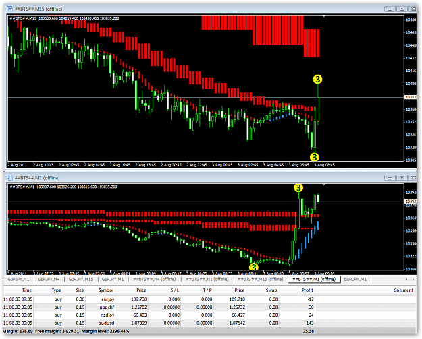Sort trades by the Time column header
Viewport: 422px width, 339px height.
click(x=26, y=290)
